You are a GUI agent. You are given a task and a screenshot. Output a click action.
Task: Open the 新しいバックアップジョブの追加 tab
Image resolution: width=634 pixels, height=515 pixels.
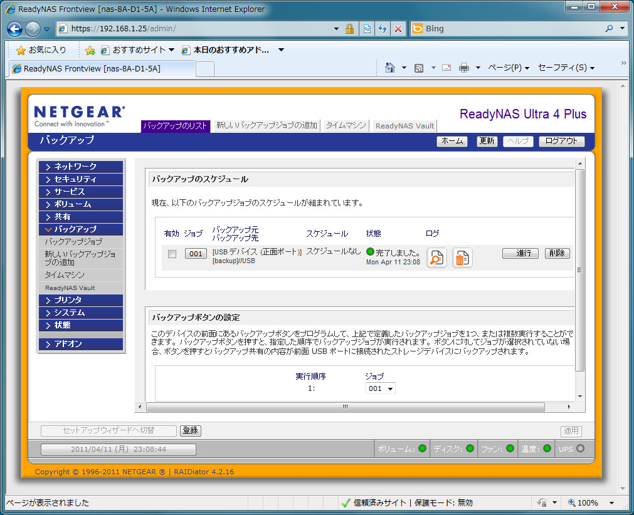coord(267,126)
